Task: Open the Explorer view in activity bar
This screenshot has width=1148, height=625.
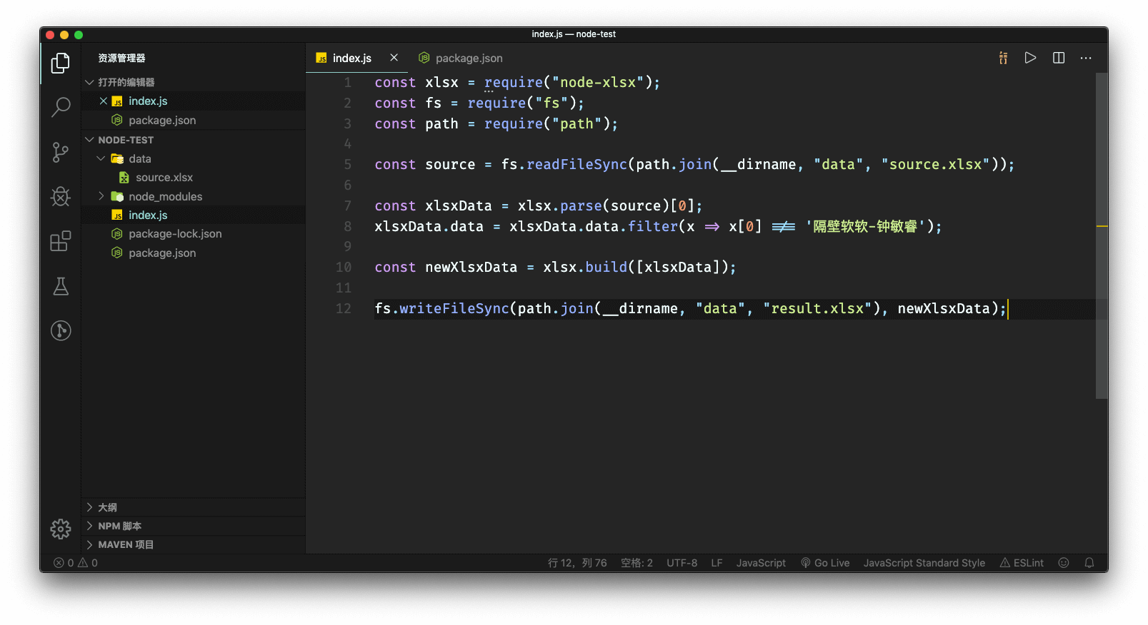Action: (61, 63)
